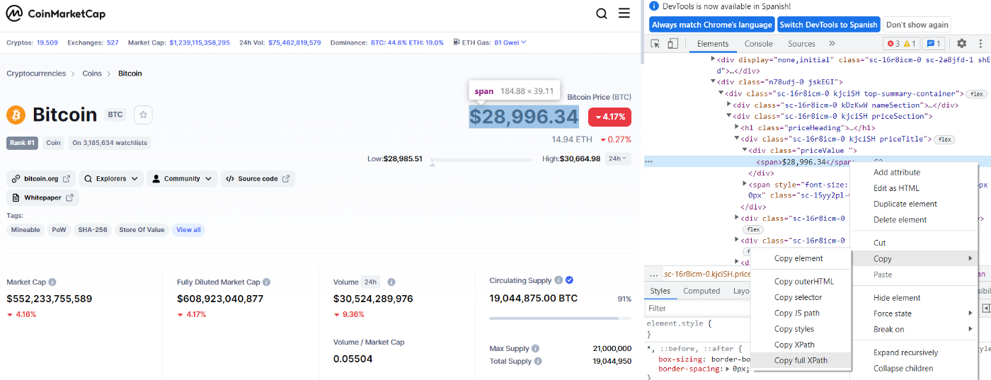The width and height of the screenshot is (991, 380).
Task: Click the red -4.17% price change badge
Action: pos(609,117)
